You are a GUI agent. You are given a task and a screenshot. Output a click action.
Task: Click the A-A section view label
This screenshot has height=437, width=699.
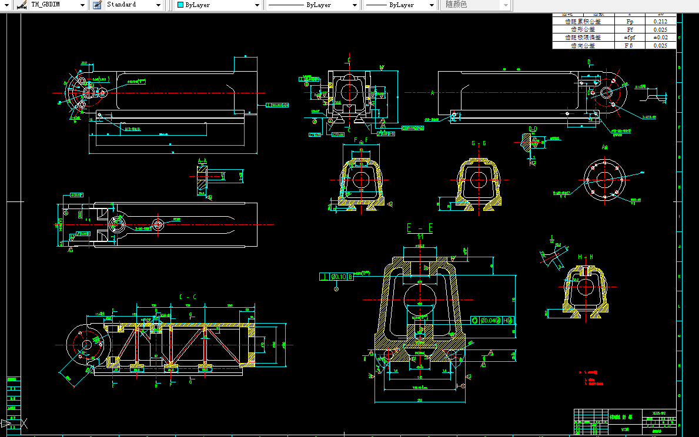[x=203, y=160]
